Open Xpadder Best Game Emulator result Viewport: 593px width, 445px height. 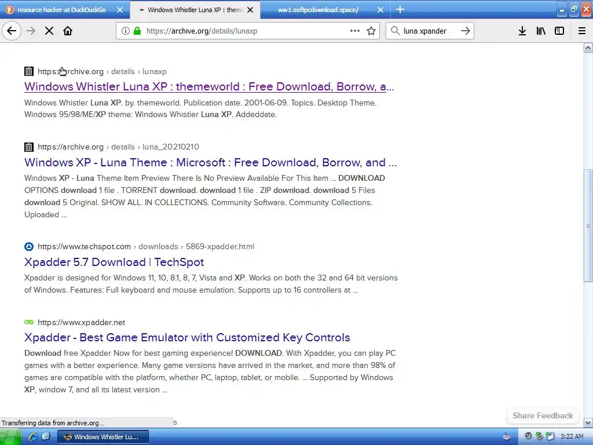pyautogui.click(x=187, y=337)
